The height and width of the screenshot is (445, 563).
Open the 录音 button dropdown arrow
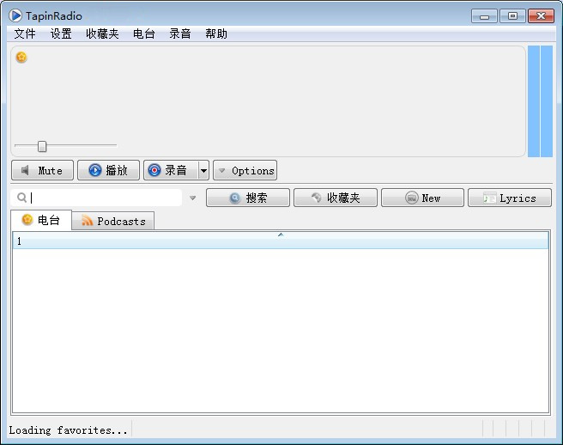pos(203,170)
